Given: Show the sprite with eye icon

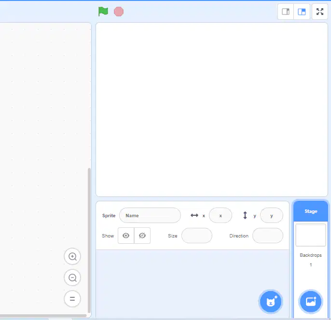Looking at the screenshot, I should coord(126,236).
